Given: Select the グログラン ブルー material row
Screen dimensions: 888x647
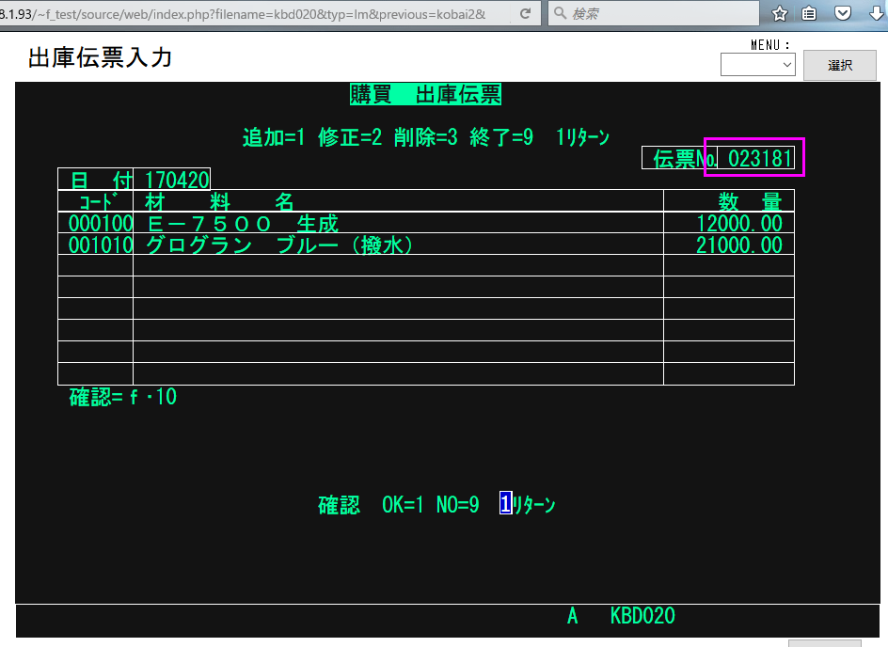Looking at the screenshot, I should click(280, 245).
